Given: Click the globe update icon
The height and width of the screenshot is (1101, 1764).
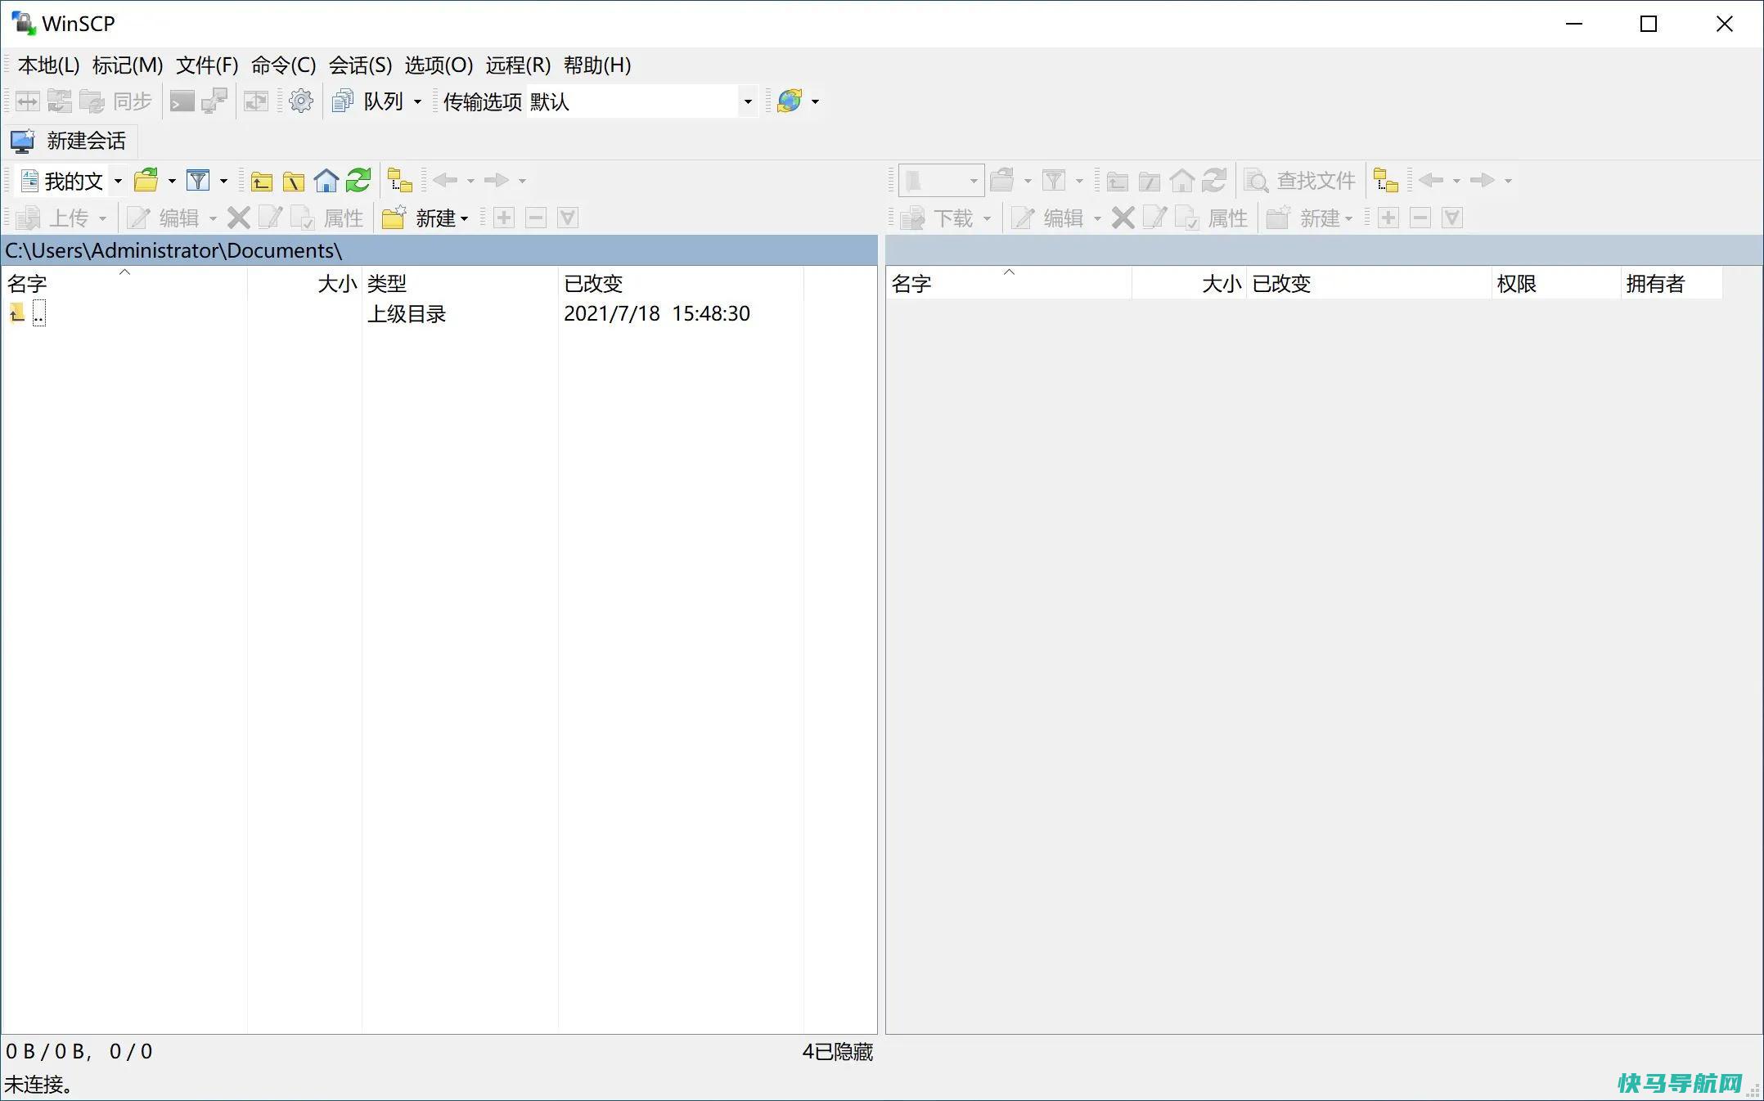Looking at the screenshot, I should coord(790,101).
